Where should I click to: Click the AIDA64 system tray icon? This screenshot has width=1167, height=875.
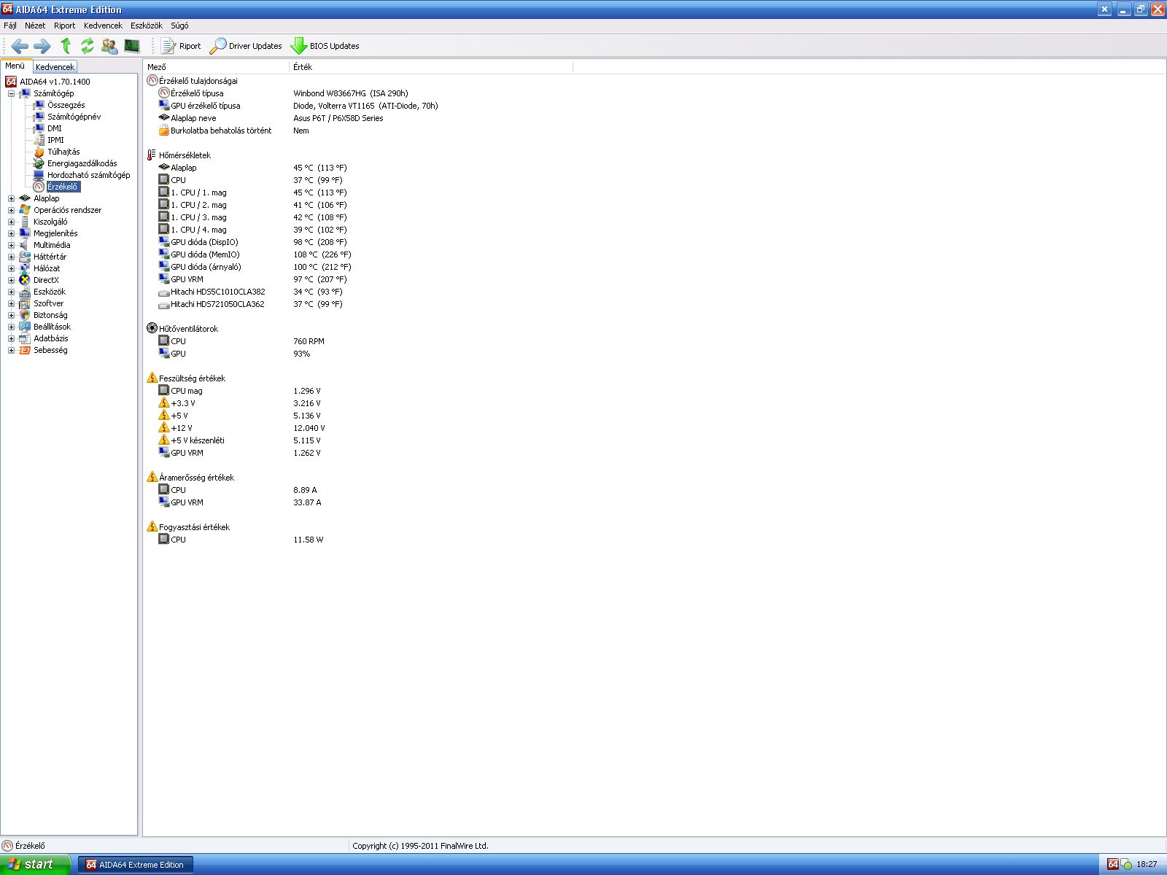click(x=1112, y=864)
